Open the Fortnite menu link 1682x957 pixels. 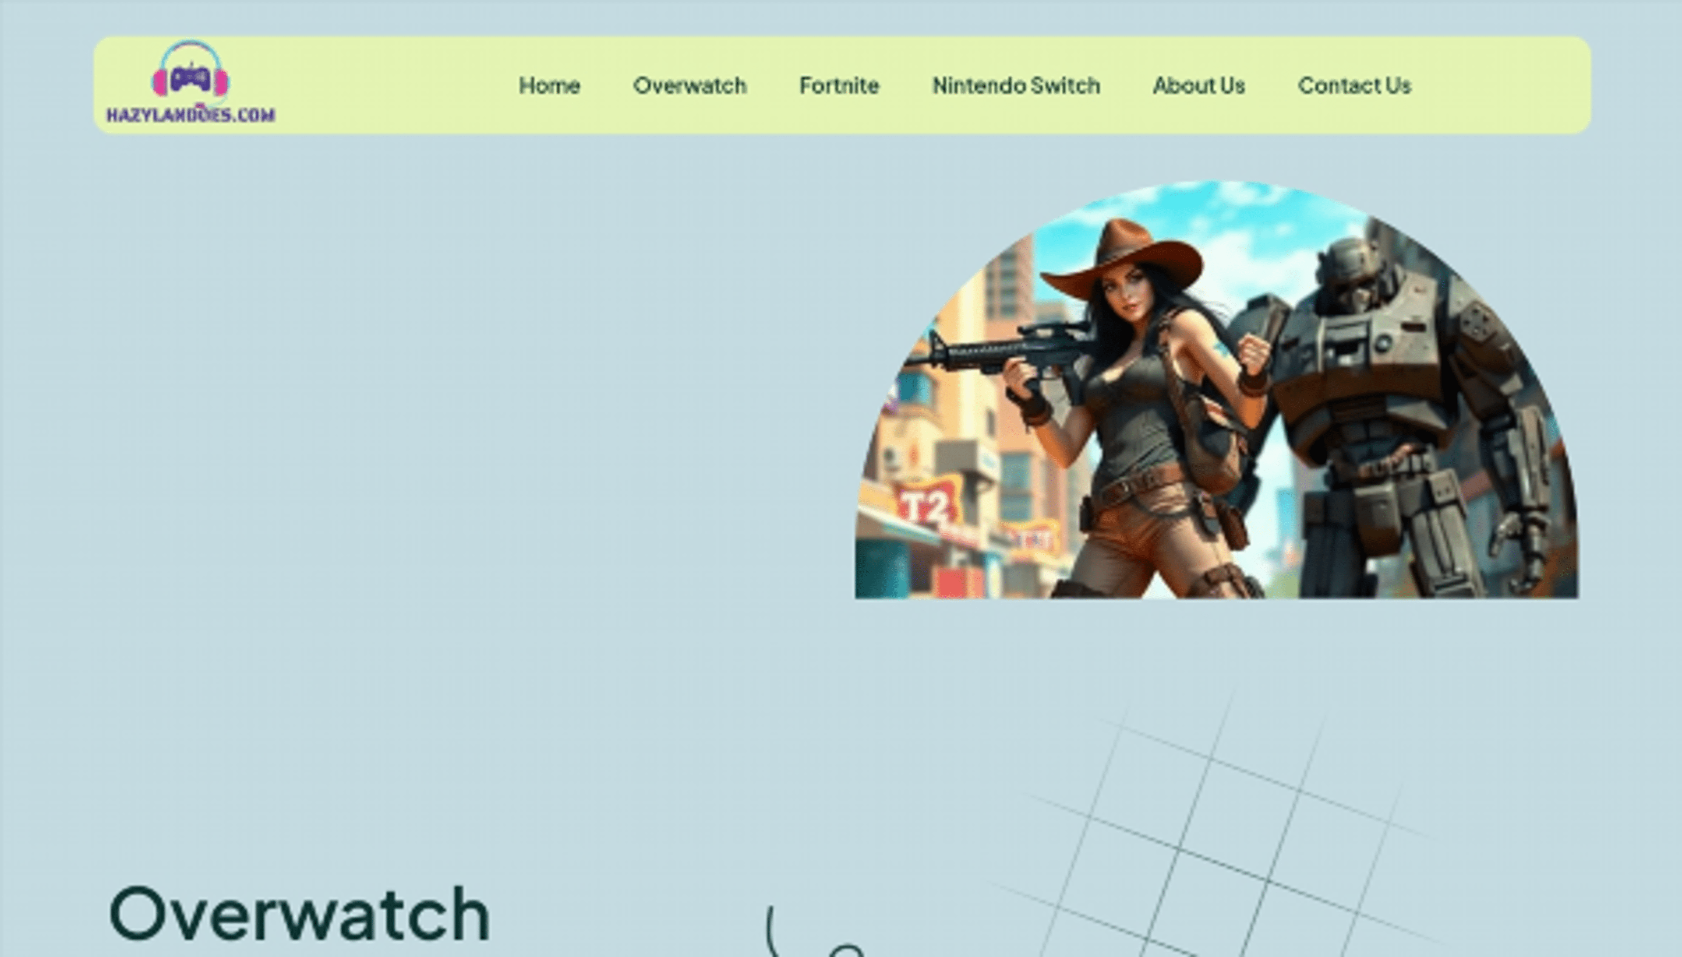839,85
